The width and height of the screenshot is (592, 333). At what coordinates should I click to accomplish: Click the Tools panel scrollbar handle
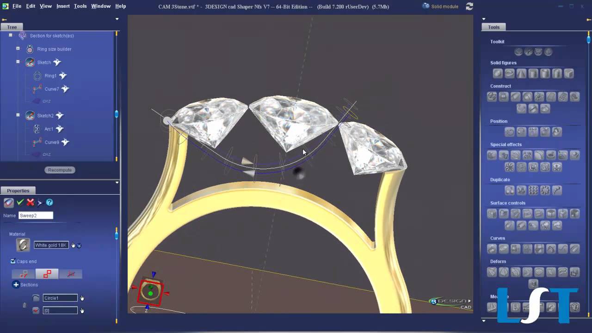[588, 40]
